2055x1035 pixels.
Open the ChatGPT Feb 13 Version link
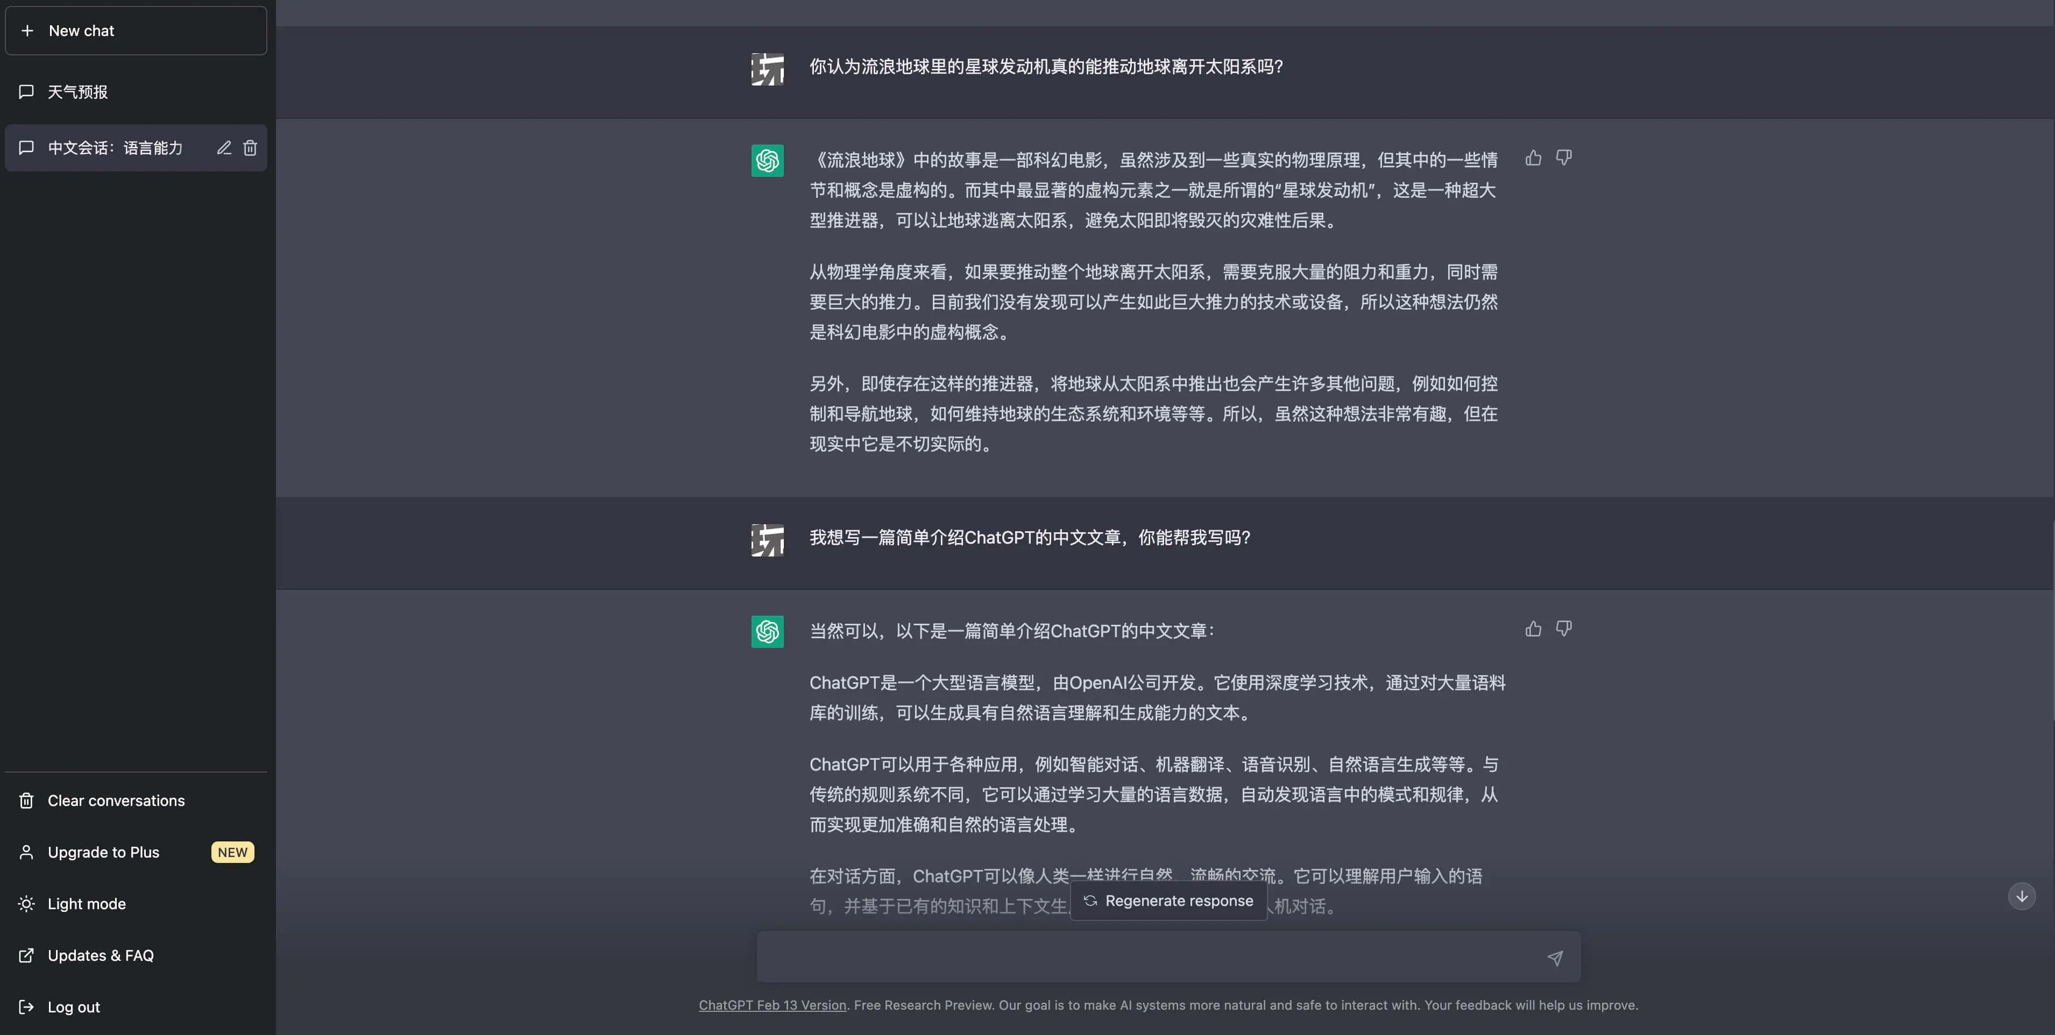tap(772, 1005)
